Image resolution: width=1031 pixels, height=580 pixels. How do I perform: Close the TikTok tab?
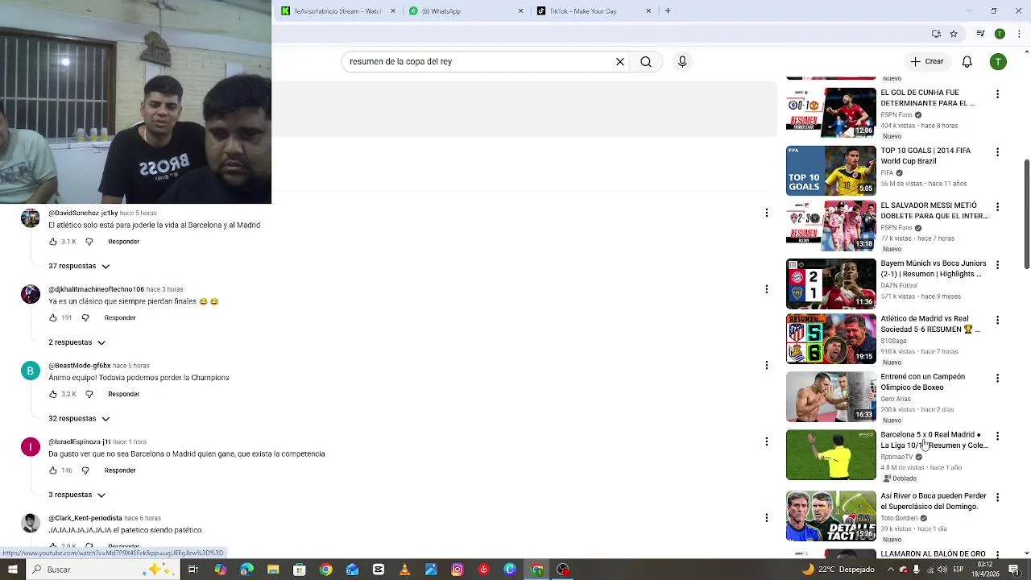(x=648, y=11)
